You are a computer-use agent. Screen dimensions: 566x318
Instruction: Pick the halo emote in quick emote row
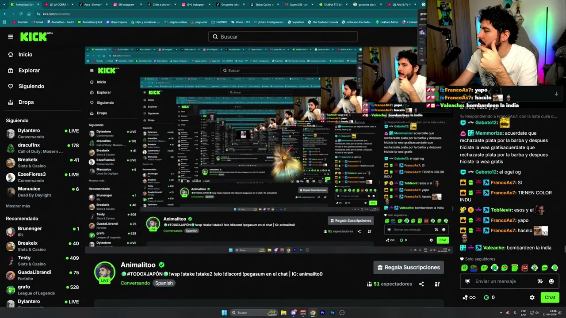point(515,268)
